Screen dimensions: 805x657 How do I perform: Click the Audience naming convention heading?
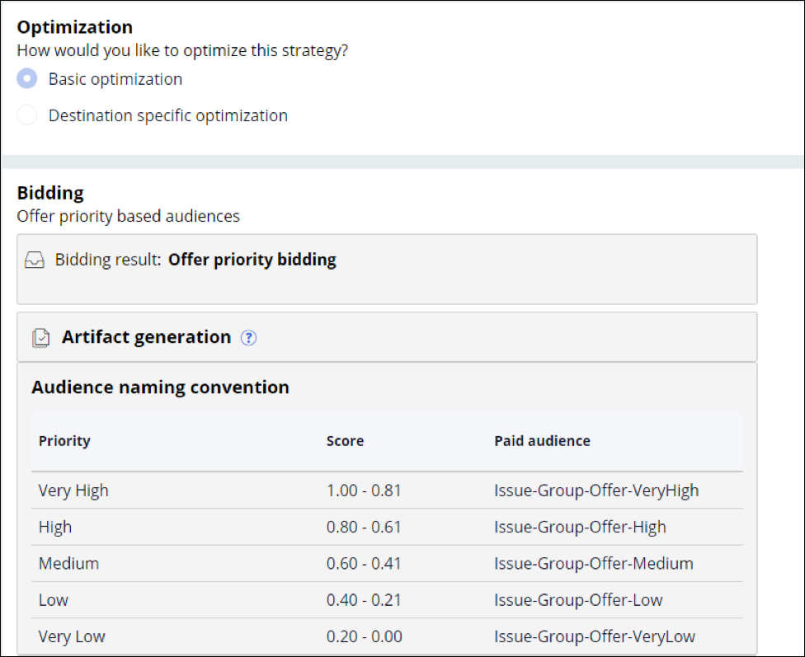160,387
